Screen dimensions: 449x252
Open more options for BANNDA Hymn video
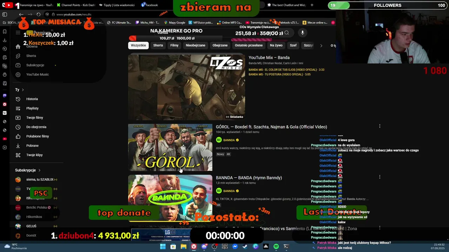[x=380, y=177]
